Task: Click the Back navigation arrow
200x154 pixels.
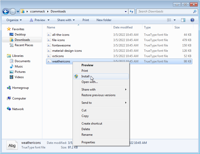Action: pyautogui.click(x=6, y=12)
